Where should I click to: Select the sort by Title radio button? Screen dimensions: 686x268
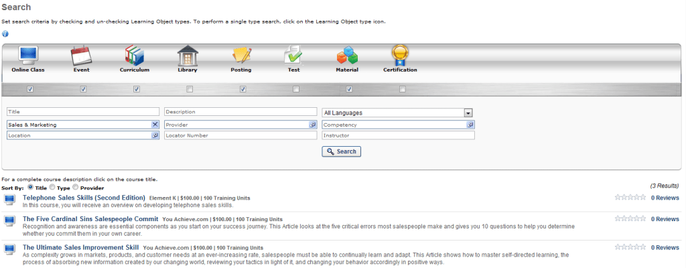(30, 187)
